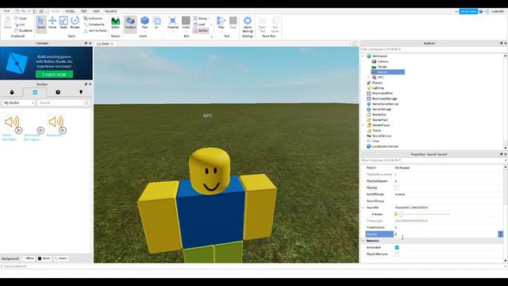The image size is (508, 286).
Task: Select SoundService in Explorer
Action: (x=381, y=136)
